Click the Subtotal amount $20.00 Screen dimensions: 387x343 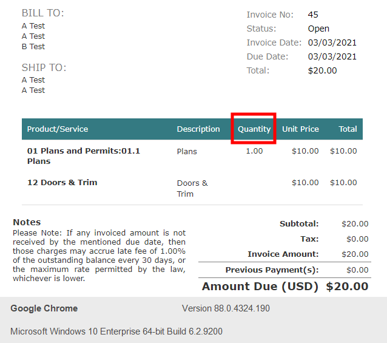[x=355, y=224]
